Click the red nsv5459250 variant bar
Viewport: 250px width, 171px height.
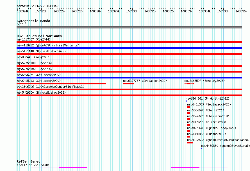tap(129, 95)
